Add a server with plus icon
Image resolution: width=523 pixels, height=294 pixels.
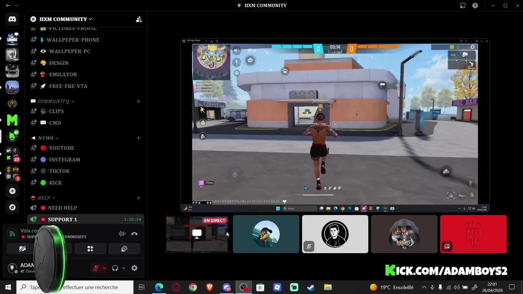point(12,191)
